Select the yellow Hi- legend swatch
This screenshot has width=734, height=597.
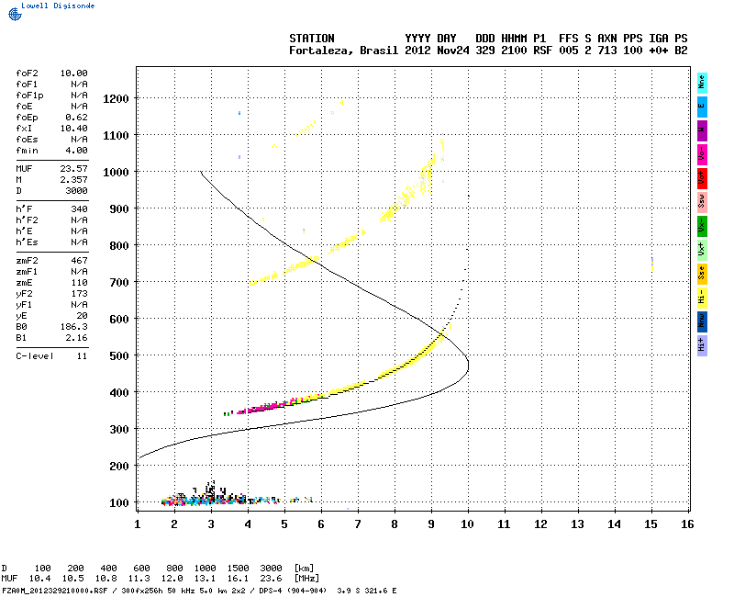(x=702, y=298)
